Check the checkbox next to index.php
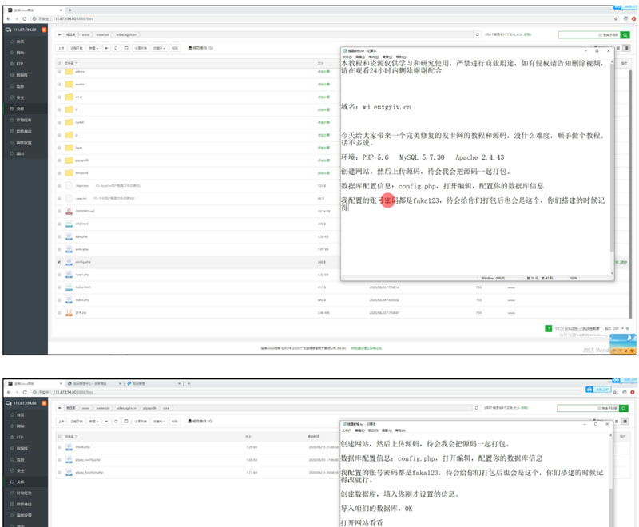This screenshot has width=639, height=527. point(59,300)
